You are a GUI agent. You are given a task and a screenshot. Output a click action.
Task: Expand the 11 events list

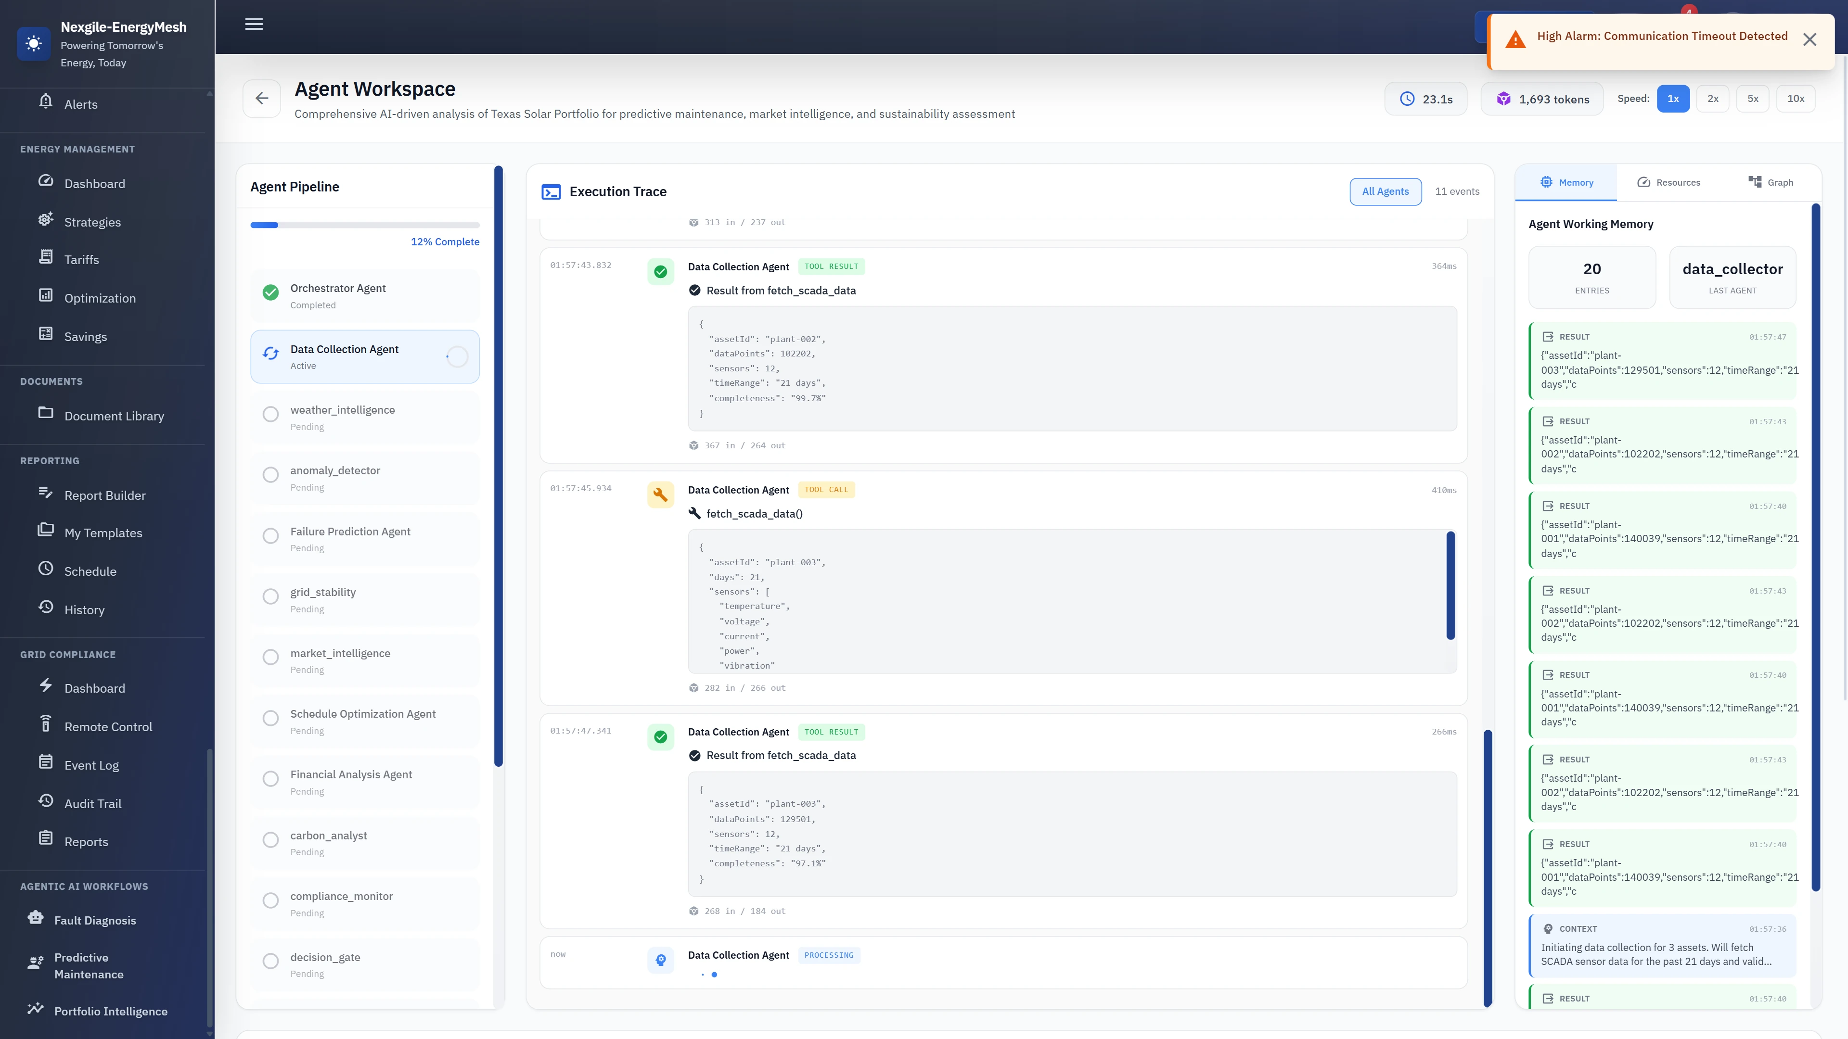click(1457, 191)
